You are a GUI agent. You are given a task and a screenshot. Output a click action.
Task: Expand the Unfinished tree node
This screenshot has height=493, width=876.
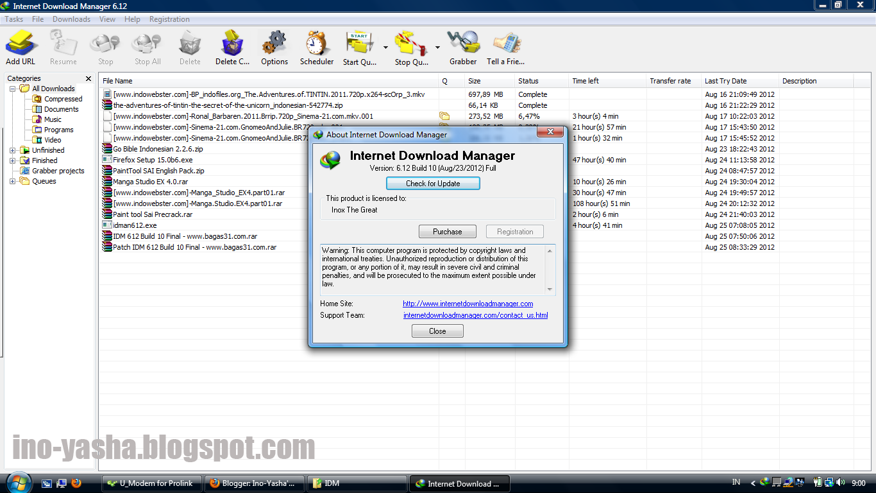(x=13, y=150)
